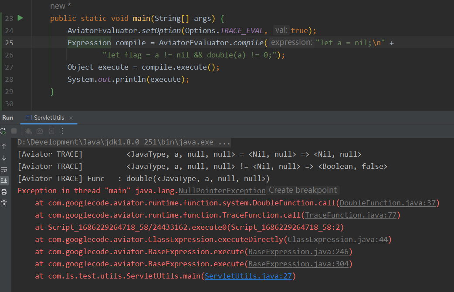Open the console more options menu
This screenshot has height=292, width=454.
62,131
